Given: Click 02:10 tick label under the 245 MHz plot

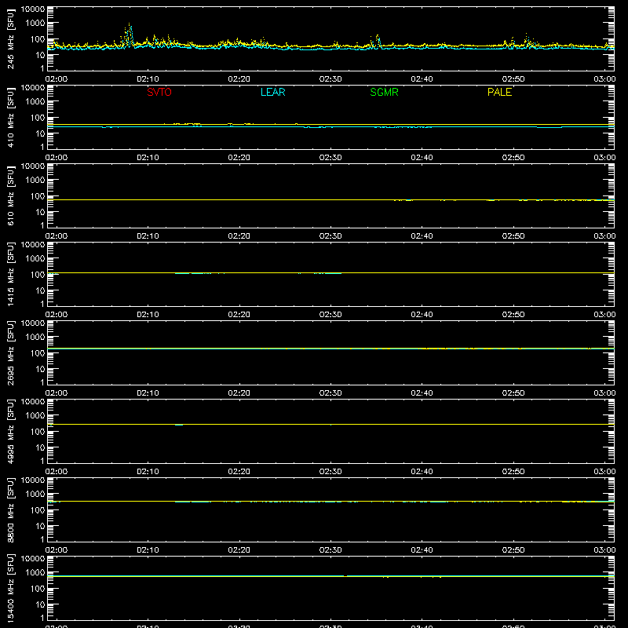Looking at the screenshot, I should [x=148, y=79].
